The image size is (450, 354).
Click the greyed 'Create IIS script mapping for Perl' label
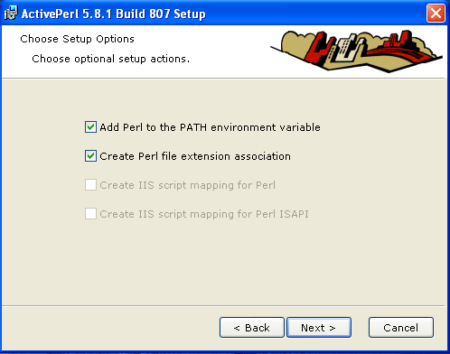[x=187, y=185]
